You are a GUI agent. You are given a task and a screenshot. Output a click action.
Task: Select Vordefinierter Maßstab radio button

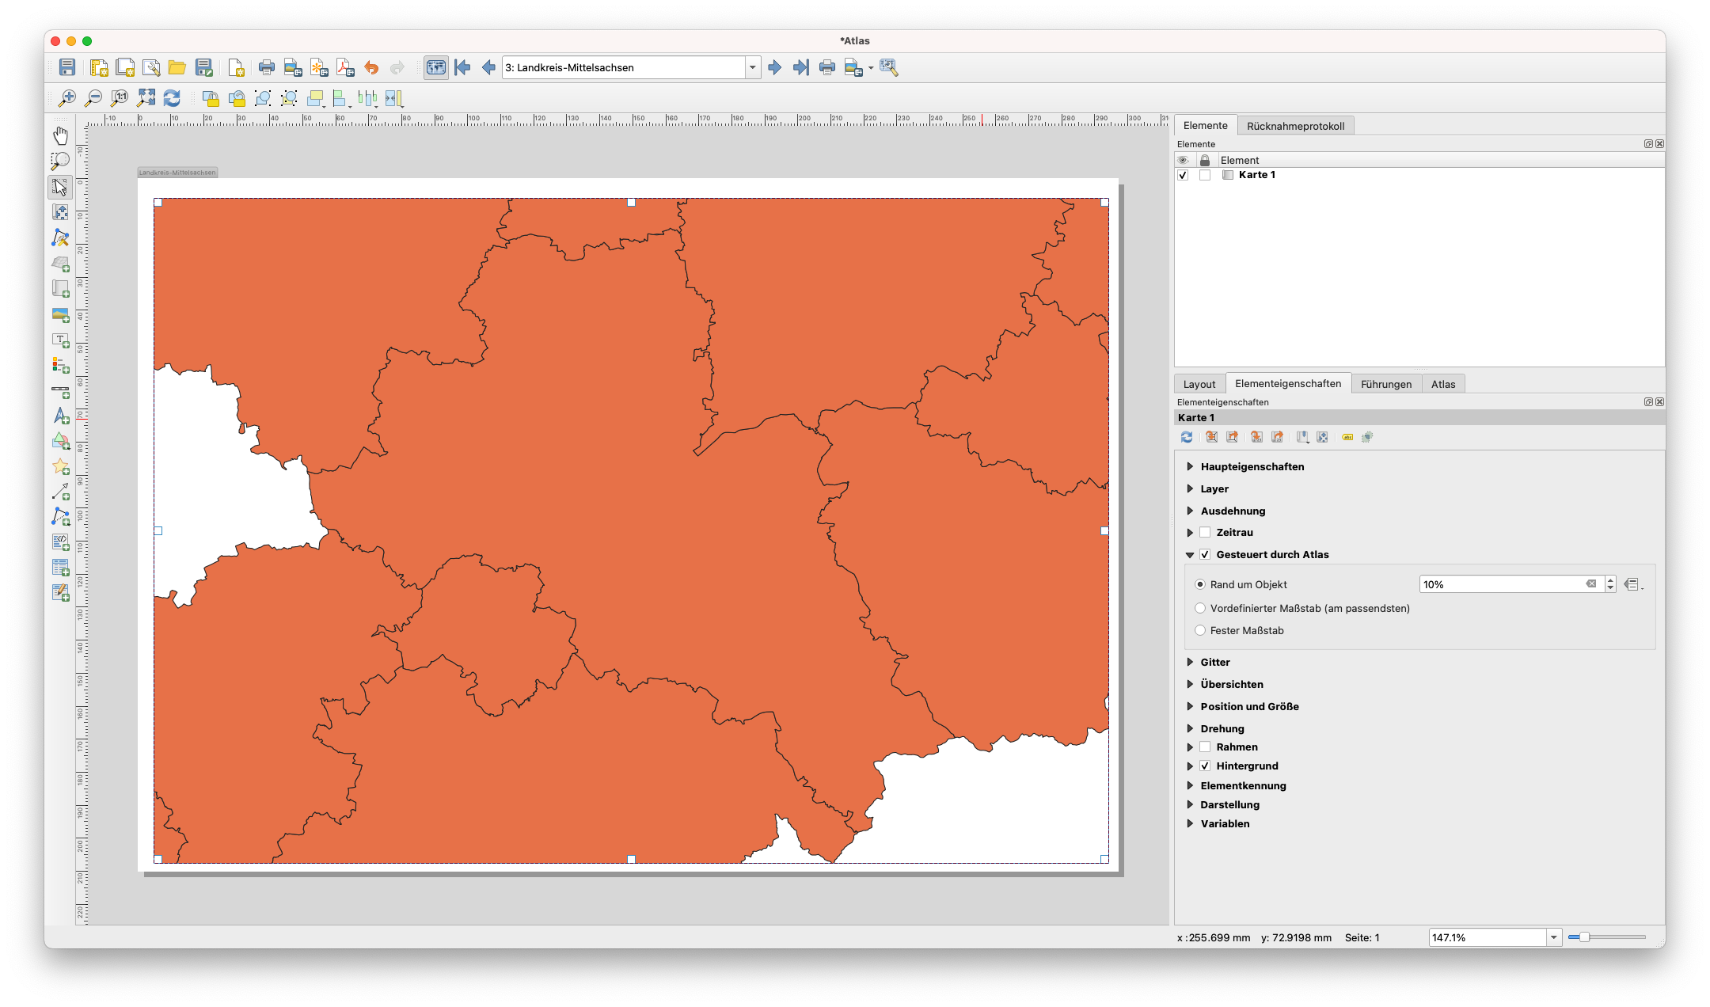coord(1200,608)
